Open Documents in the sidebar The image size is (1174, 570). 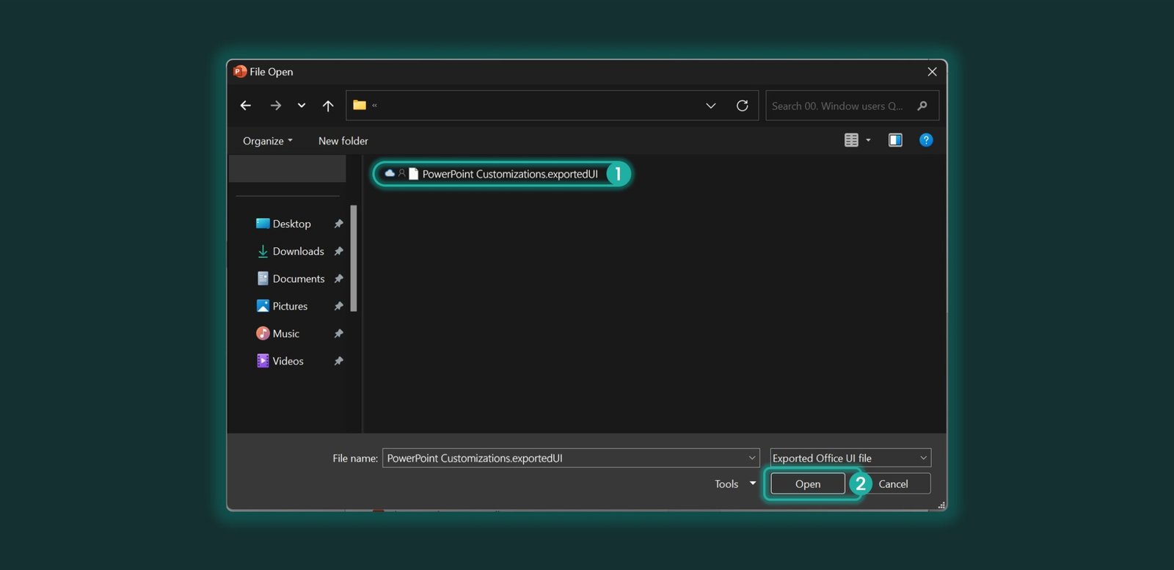(x=298, y=279)
